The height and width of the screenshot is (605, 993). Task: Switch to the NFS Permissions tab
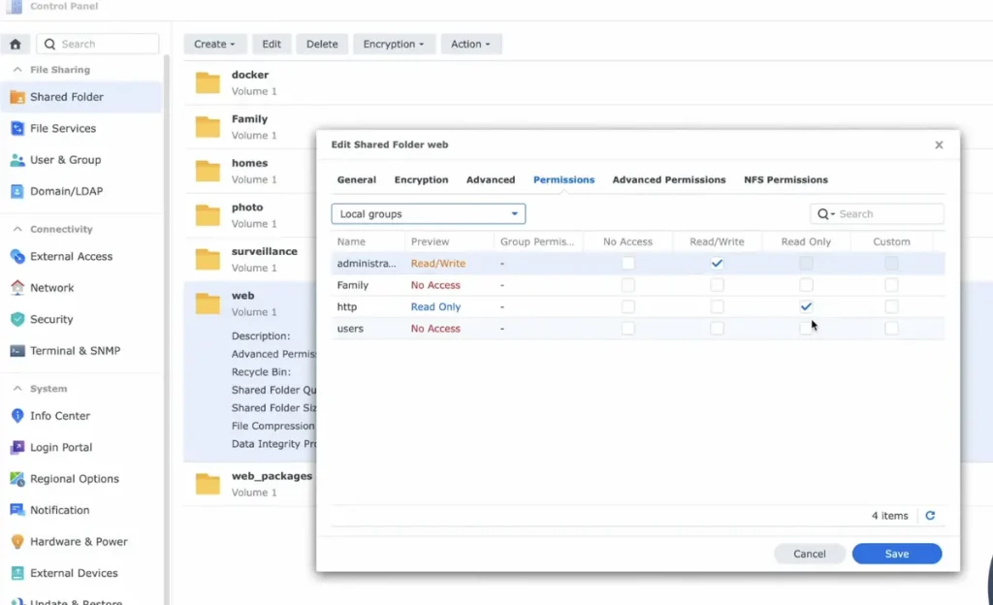coord(785,180)
